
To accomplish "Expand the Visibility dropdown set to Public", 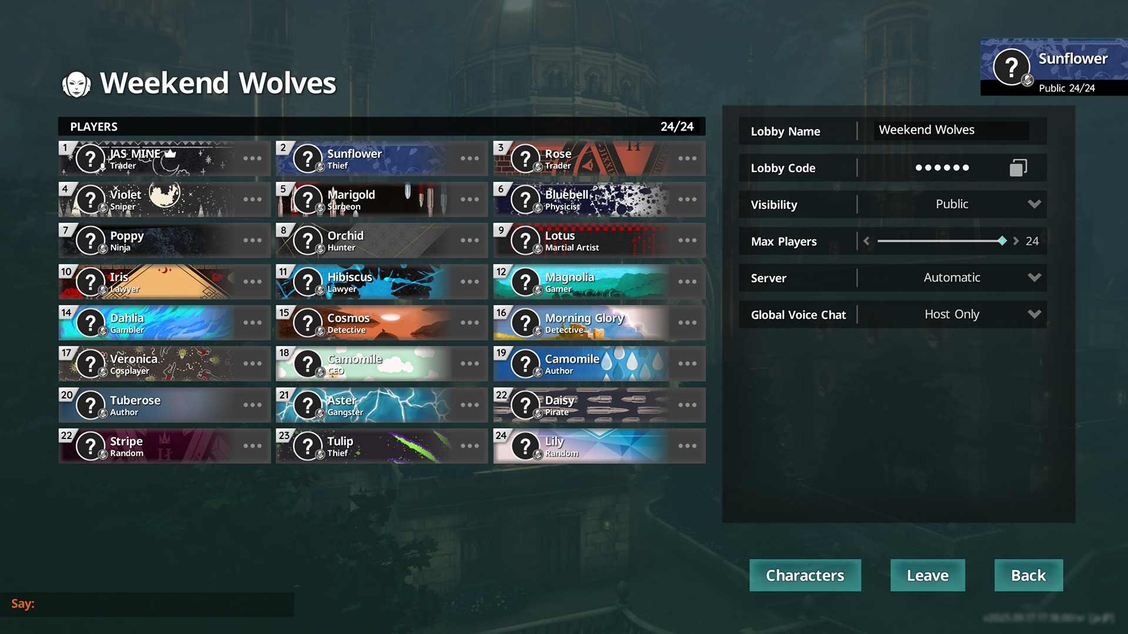I will click(x=952, y=204).
